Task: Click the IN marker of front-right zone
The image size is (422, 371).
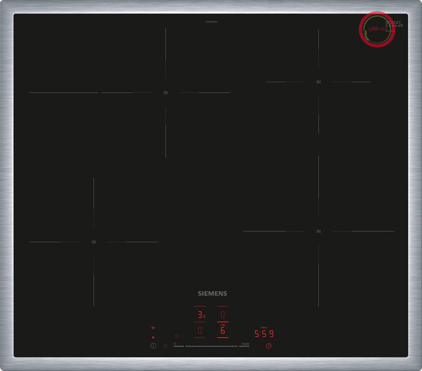Action: coord(318,231)
